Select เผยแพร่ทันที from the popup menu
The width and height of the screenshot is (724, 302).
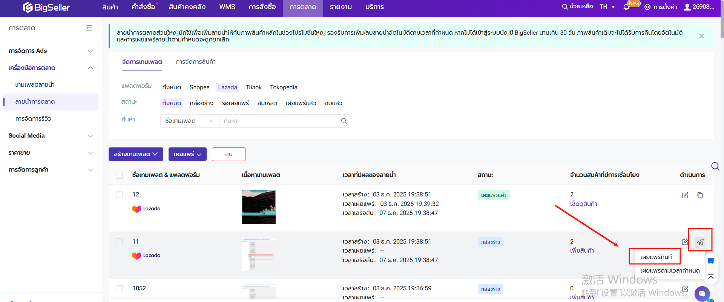click(656, 257)
